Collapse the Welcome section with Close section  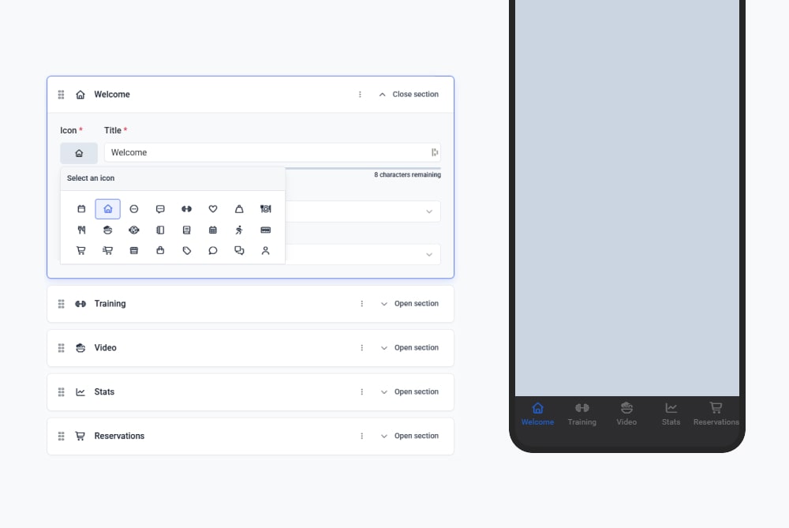point(409,94)
